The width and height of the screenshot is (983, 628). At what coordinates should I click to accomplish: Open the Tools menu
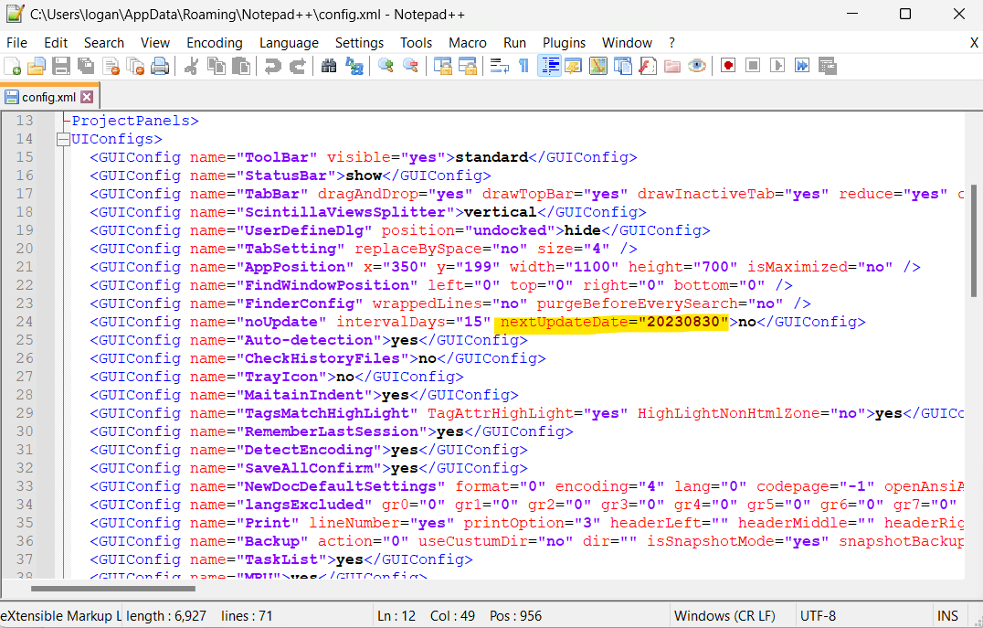click(x=417, y=43)
